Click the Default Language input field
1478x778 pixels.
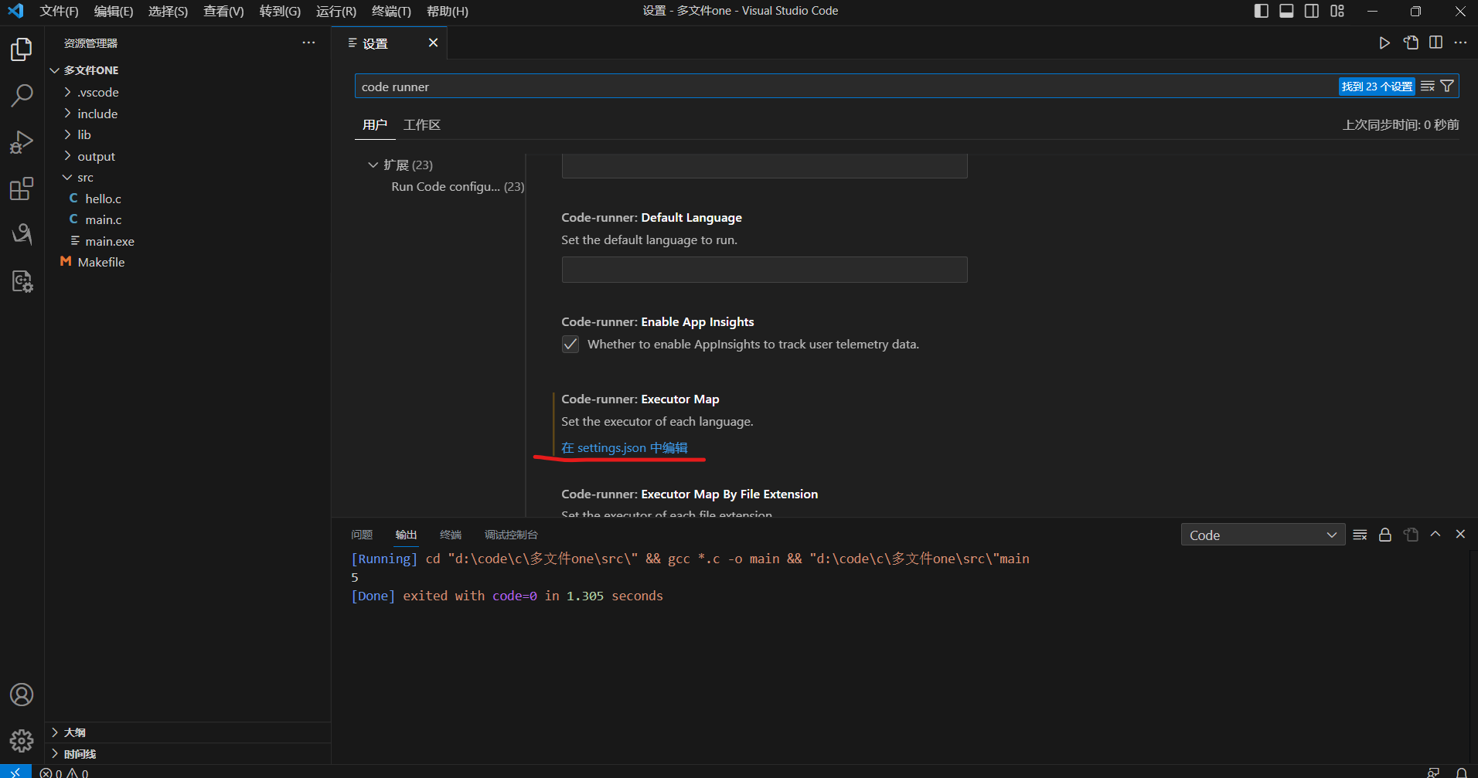(765, 270)
